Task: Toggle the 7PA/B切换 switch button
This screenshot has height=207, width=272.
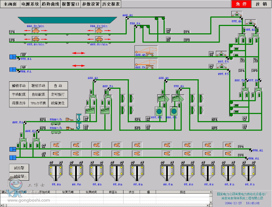Action: 38,103
